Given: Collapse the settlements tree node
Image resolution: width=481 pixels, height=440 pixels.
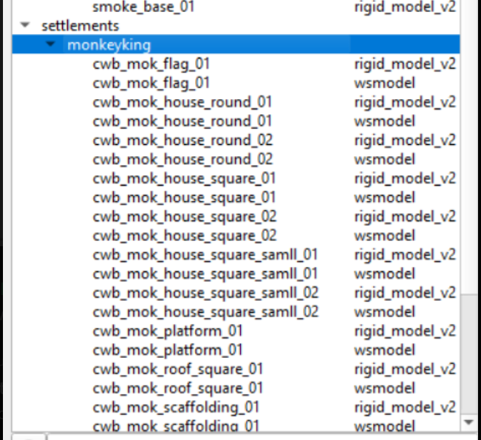Looking at the screenshot, I should tap(25, 25).
